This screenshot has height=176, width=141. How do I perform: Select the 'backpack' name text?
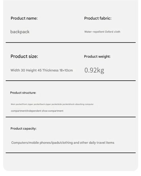[20, 32]
